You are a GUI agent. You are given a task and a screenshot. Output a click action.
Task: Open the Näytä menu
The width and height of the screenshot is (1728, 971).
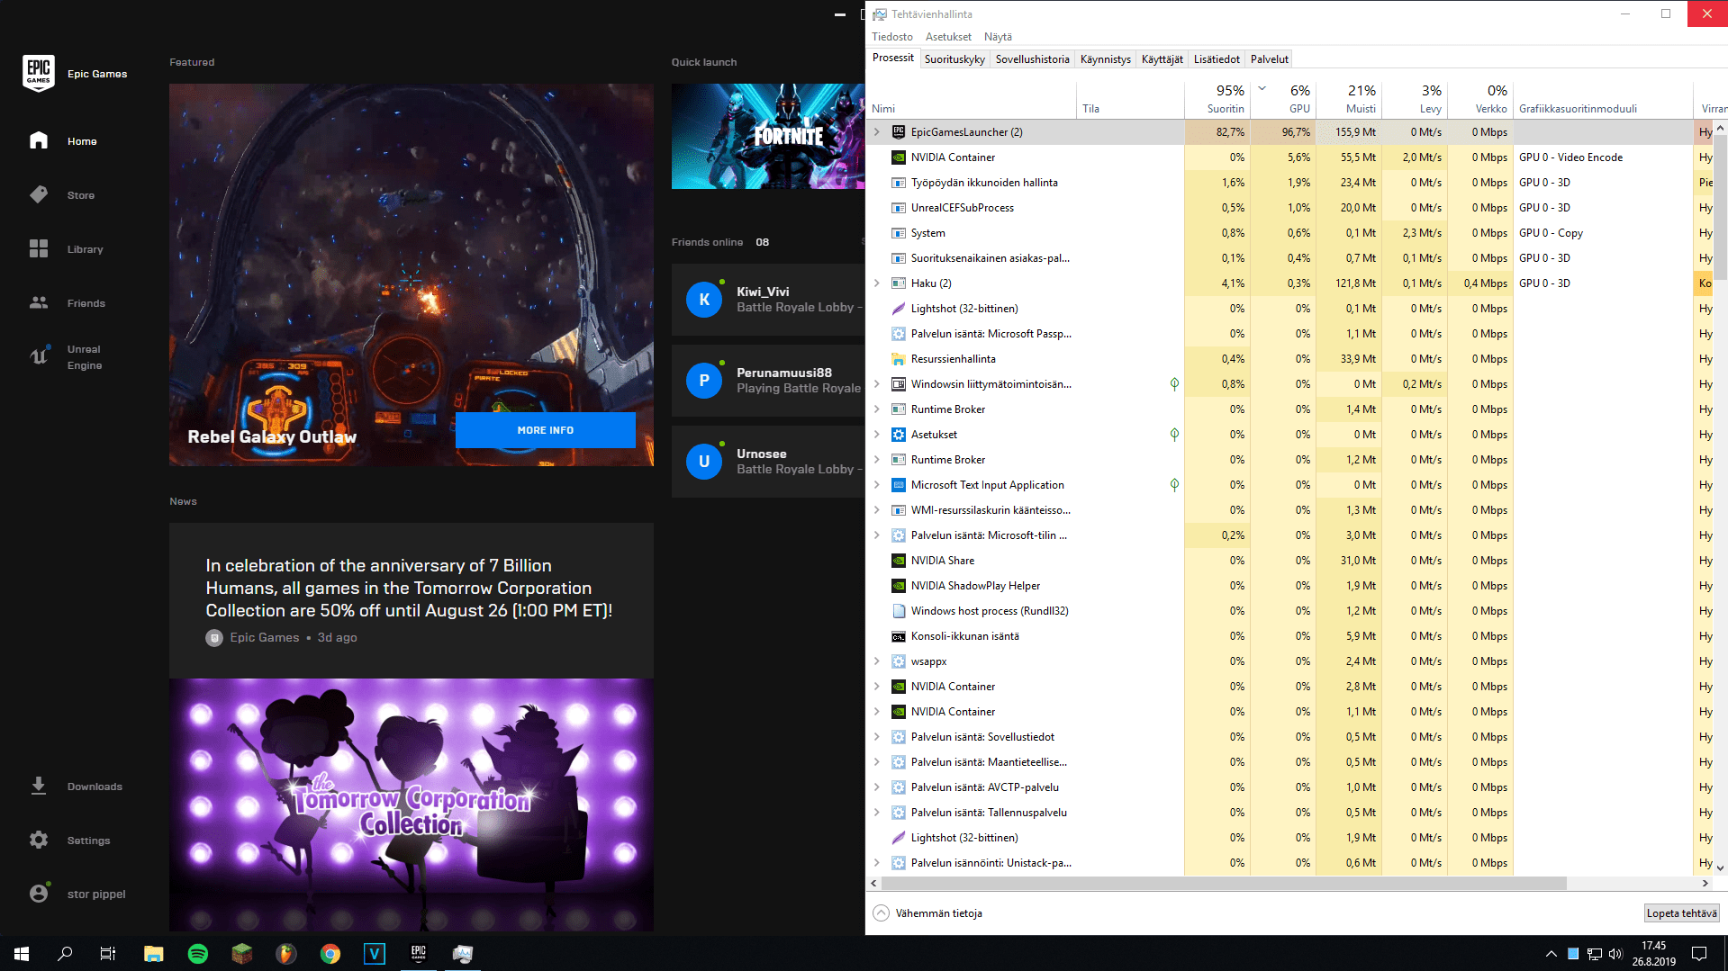click(x=998, y=37)
